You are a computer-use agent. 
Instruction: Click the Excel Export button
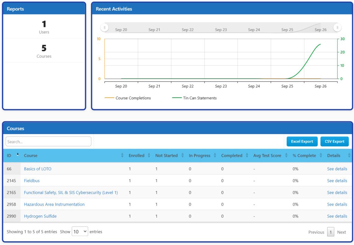point(302,141)
